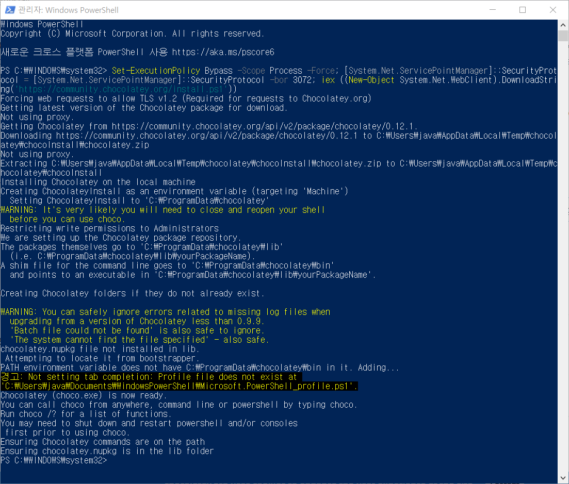Click 'Forcing web requests to allow TLS' line
The width and height of the screenshot is (569, 484).
pos(186,98)
